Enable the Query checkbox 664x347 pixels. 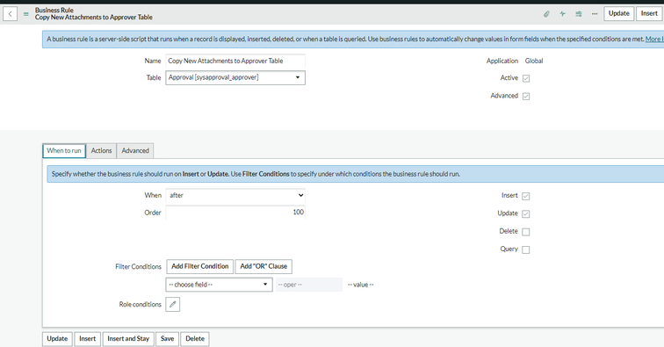tap(526, 249)
